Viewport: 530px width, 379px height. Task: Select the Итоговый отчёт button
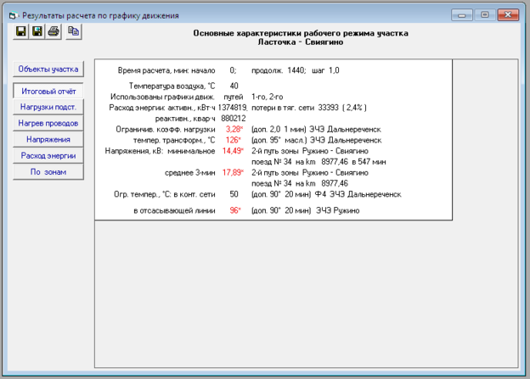[48, 91]
